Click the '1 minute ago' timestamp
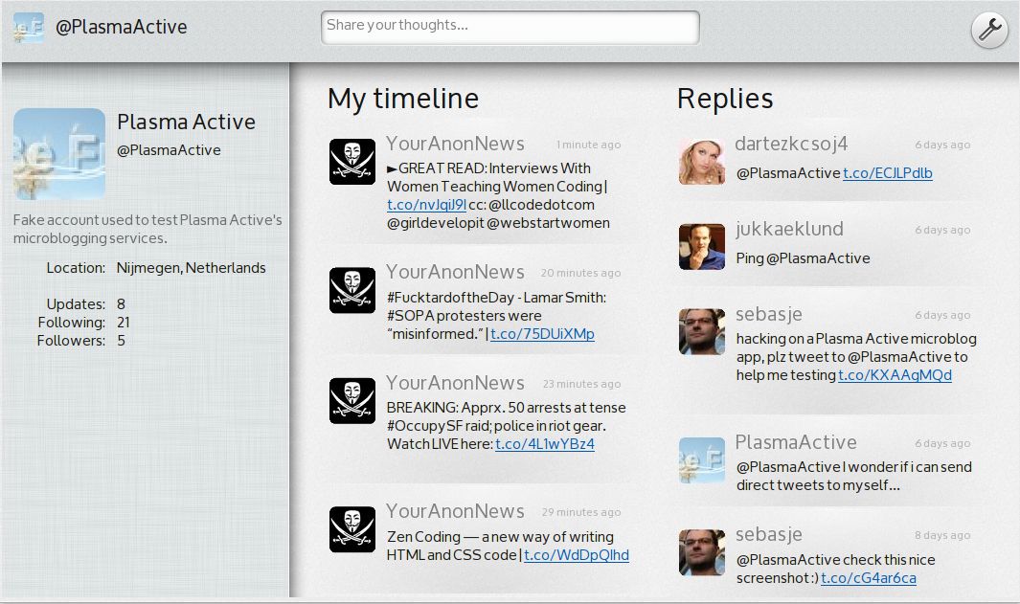The width and height of the screenshot is (1020, 604). 589,145
